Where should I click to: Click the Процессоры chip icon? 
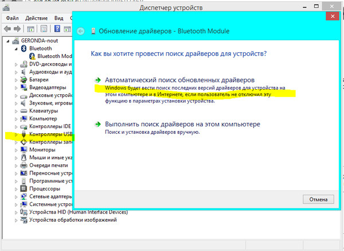[x=24, y=188]
